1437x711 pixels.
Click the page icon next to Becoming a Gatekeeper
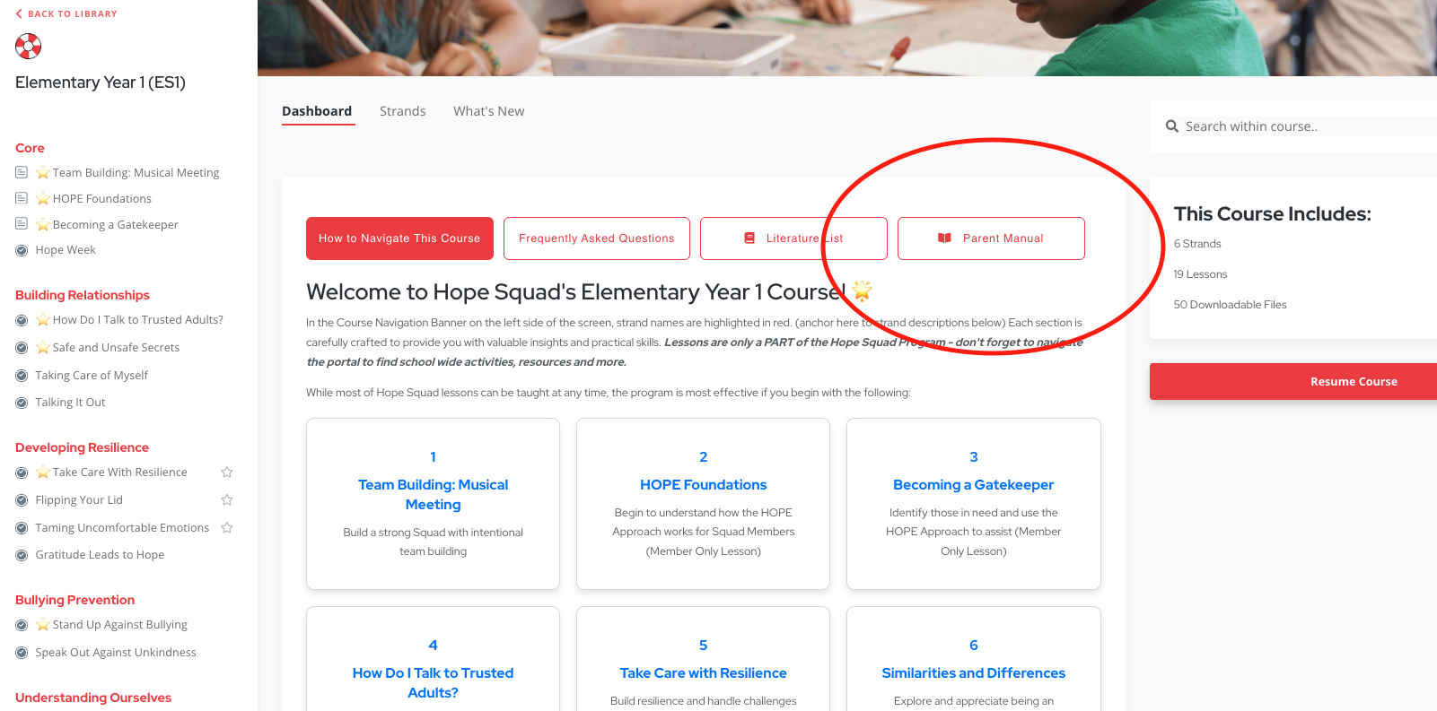pos(22,224)
